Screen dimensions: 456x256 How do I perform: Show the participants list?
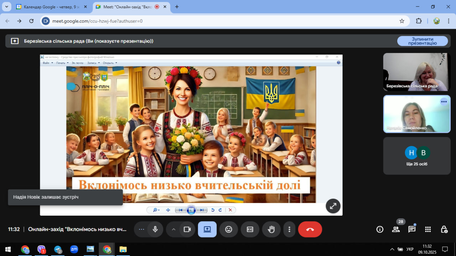[396, 229]
